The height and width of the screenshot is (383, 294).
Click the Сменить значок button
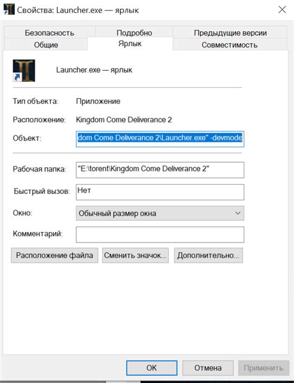click(x=135, y=256)
